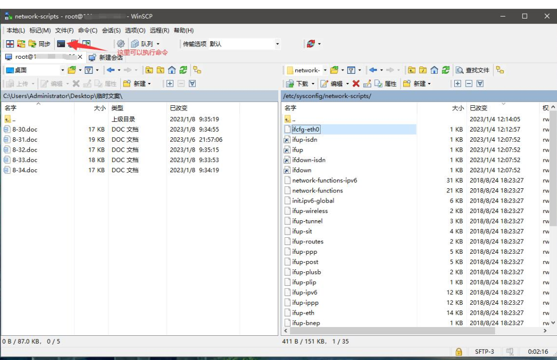
Task: Open a console with the terminal icon
Action: pyautogui.click(x=60, y=43)
